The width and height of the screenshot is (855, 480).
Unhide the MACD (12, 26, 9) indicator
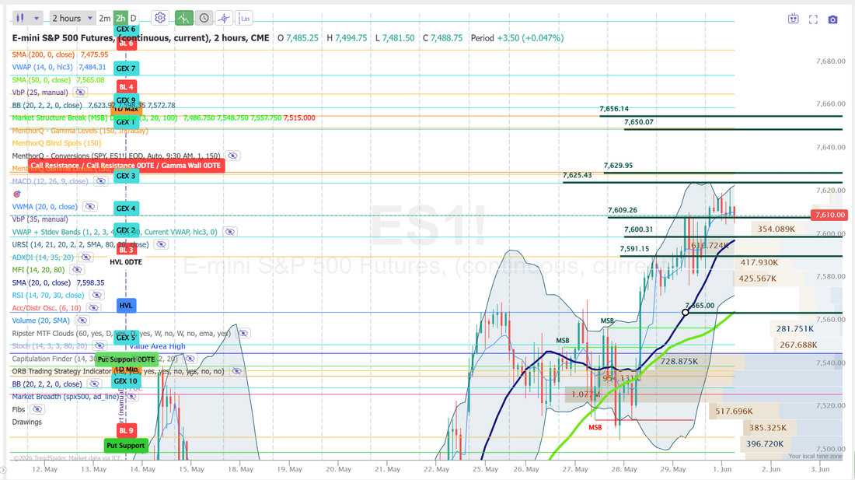[100, 181]
